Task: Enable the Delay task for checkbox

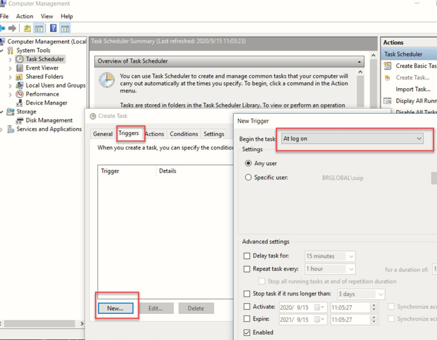Action: point(247,256)
